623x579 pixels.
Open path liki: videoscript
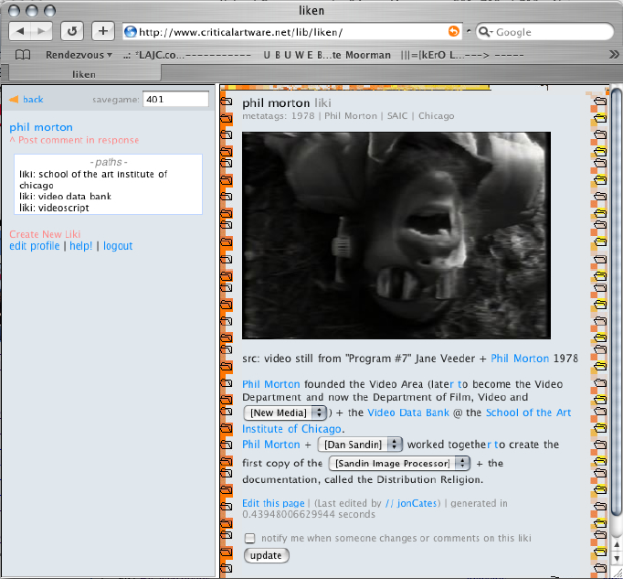(x=54, y=208)
